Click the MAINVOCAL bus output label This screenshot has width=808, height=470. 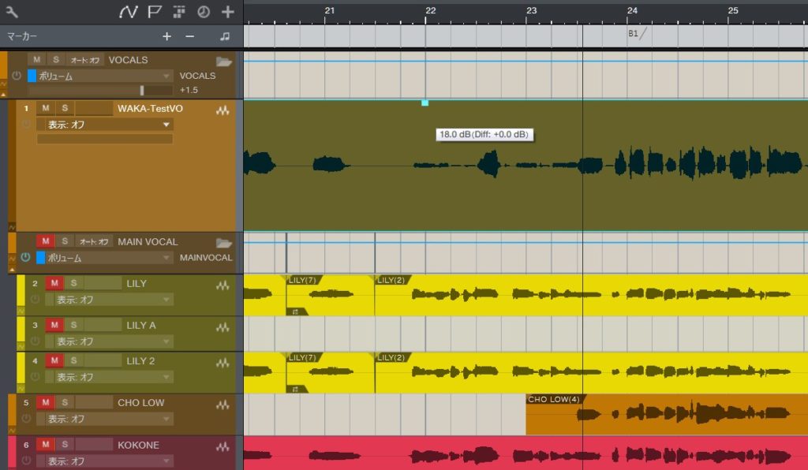pos(206,257)
